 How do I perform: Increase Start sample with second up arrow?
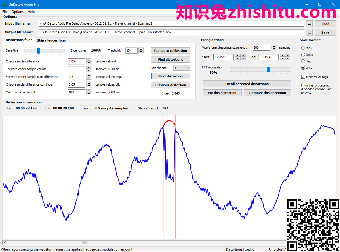pyautogui.click(x=243, y=56)
